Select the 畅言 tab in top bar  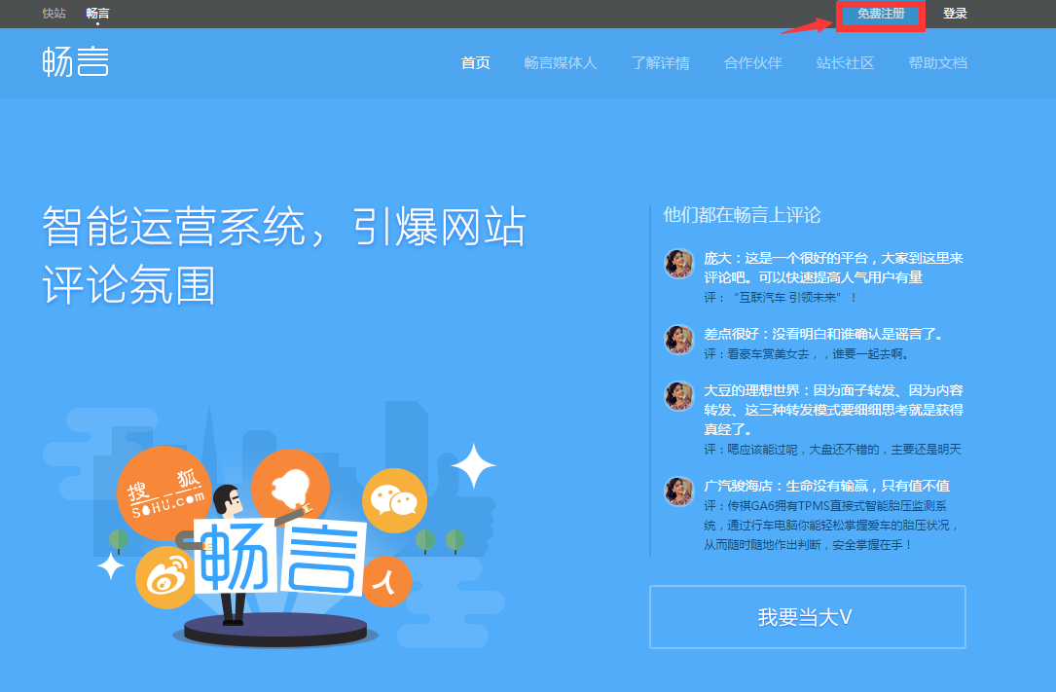(x=97, y=14)
